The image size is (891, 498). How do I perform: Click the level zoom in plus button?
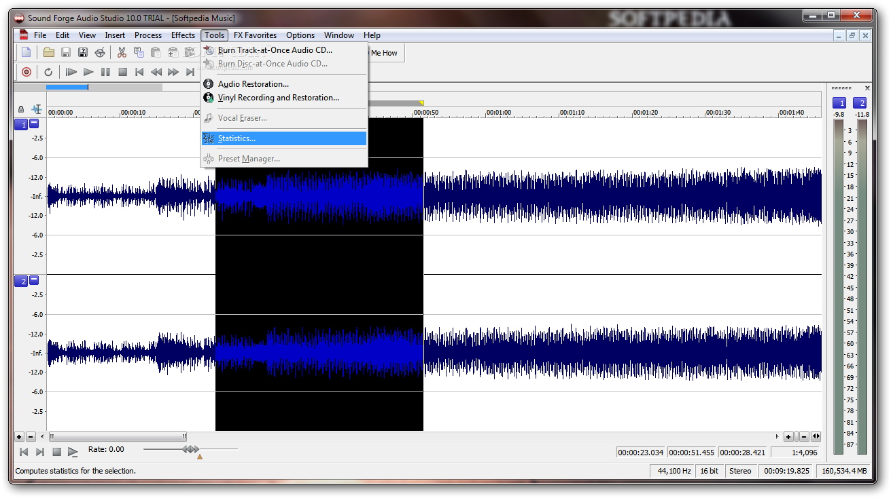pos(19,437)
